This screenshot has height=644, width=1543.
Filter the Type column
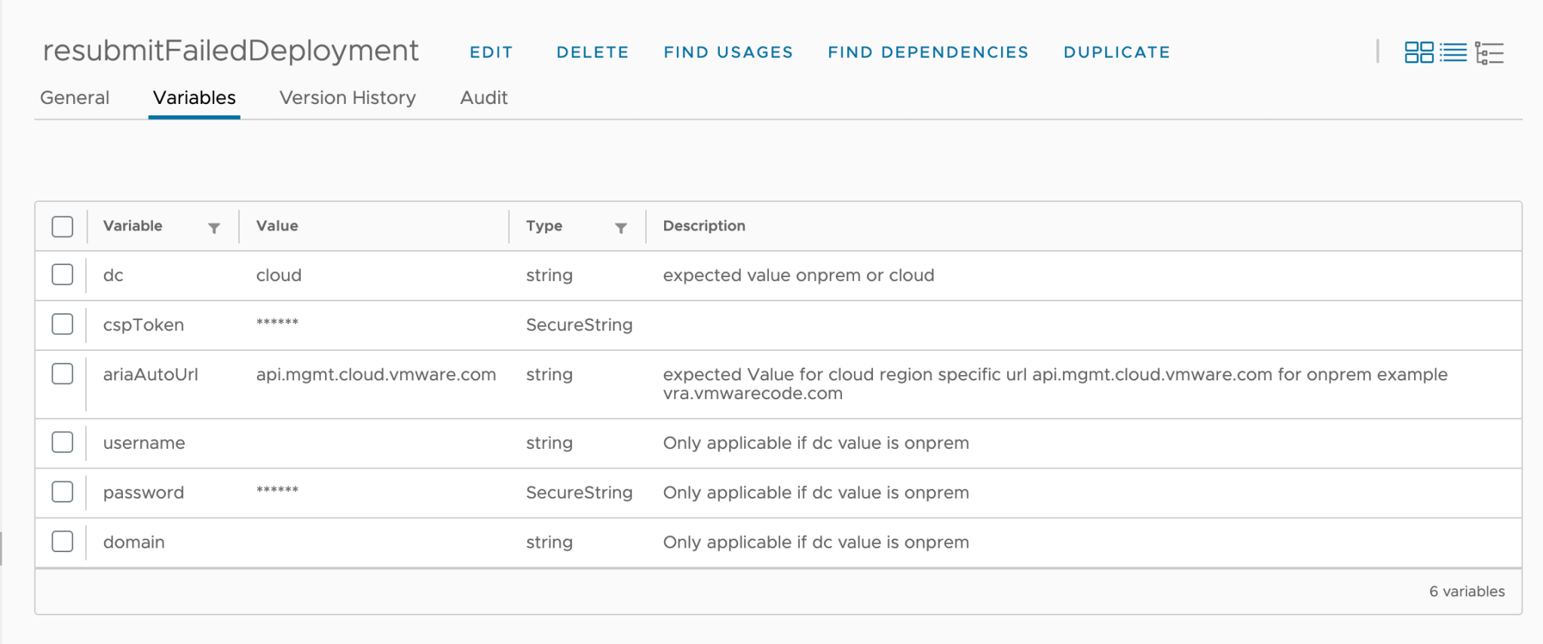point(620,227)
